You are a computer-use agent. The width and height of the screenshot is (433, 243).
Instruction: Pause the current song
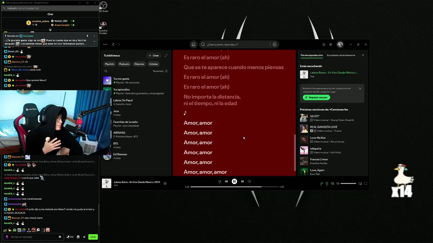click(234, 182)
